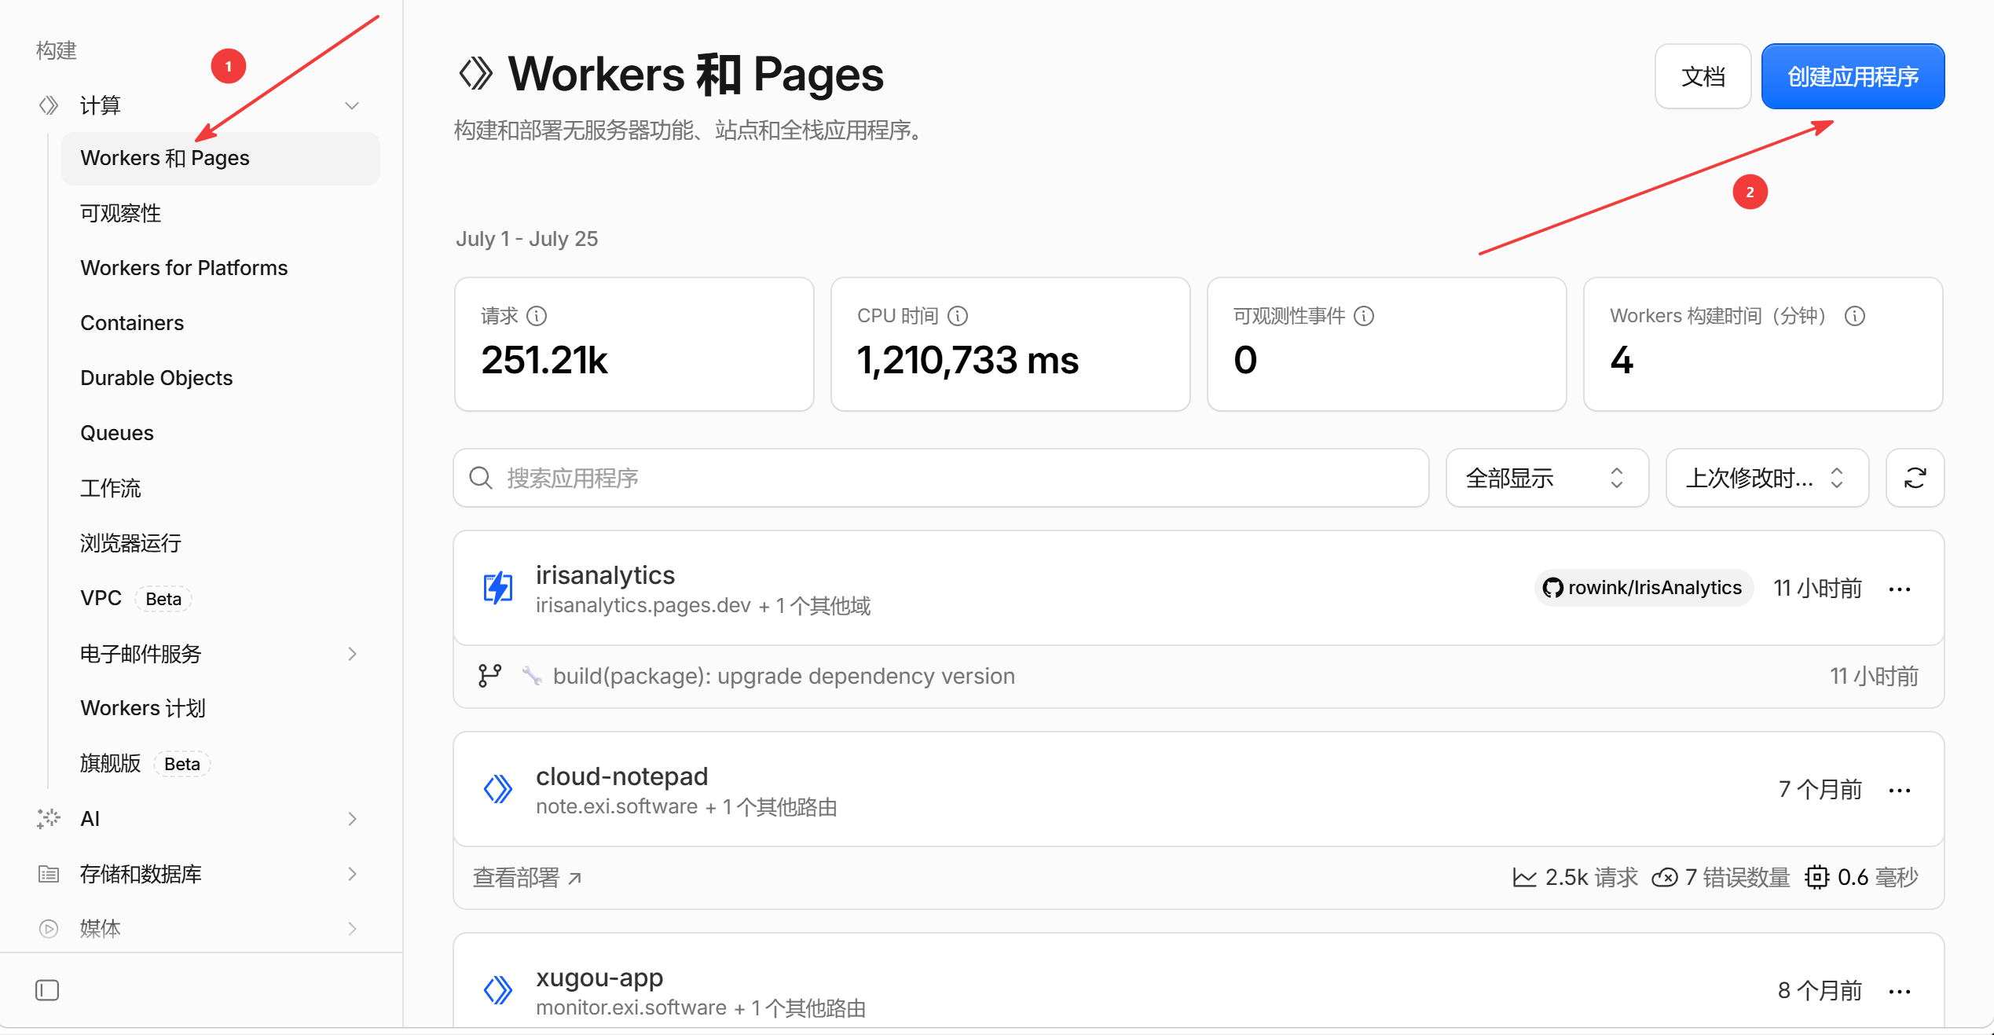Click the git branch icon under irisanalytics
Viewport: 1994px width, 1035px height.
tap(490, 676)
